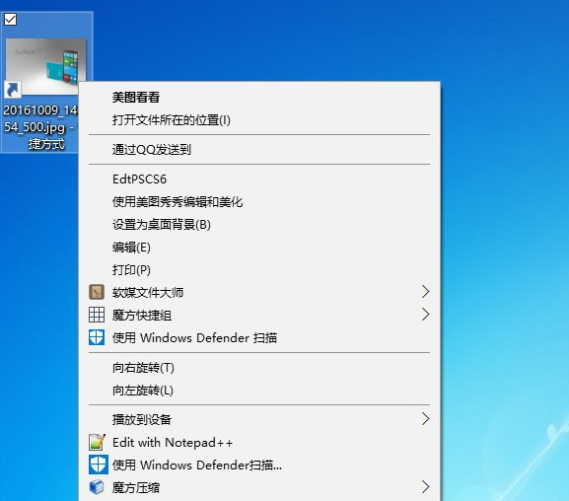This screenshot has width=569, height=501.
Task: Click the shortcut arrow overlay on desktop icon
Action: 13,90
